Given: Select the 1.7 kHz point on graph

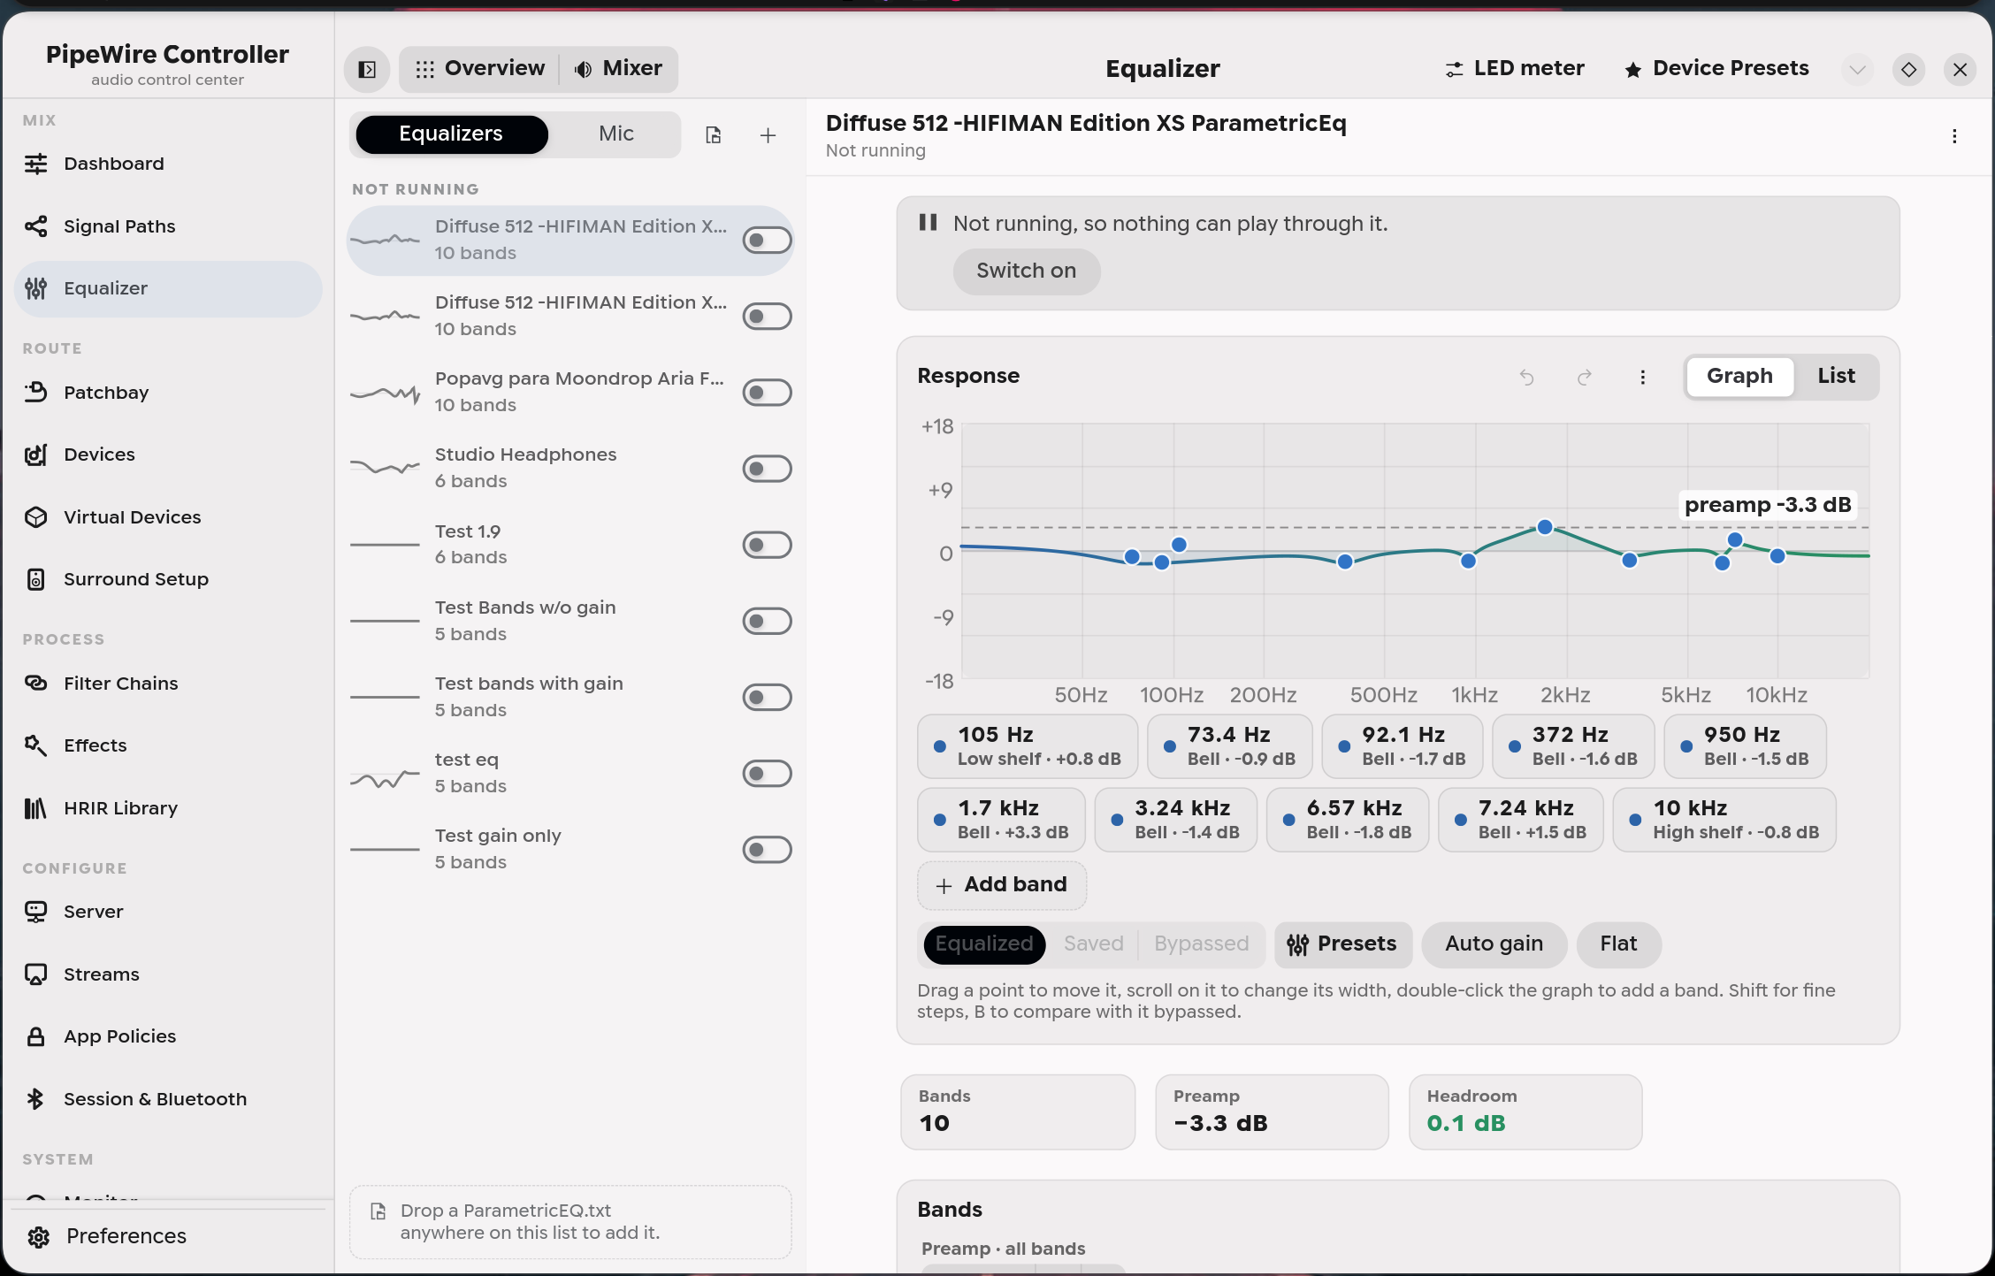Looking at the screenshot, I should (x=1545, y=527).
